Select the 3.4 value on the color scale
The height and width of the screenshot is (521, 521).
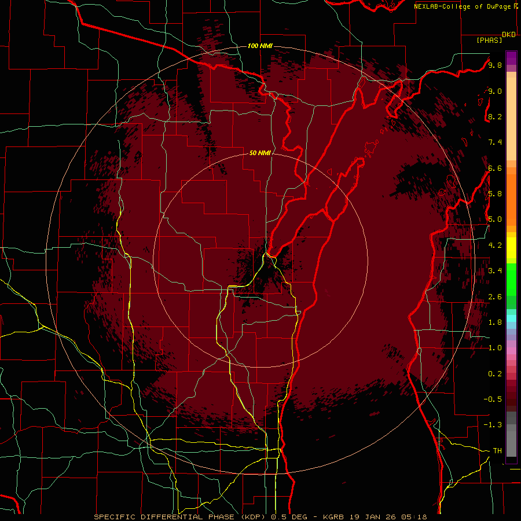click(495, 271)
